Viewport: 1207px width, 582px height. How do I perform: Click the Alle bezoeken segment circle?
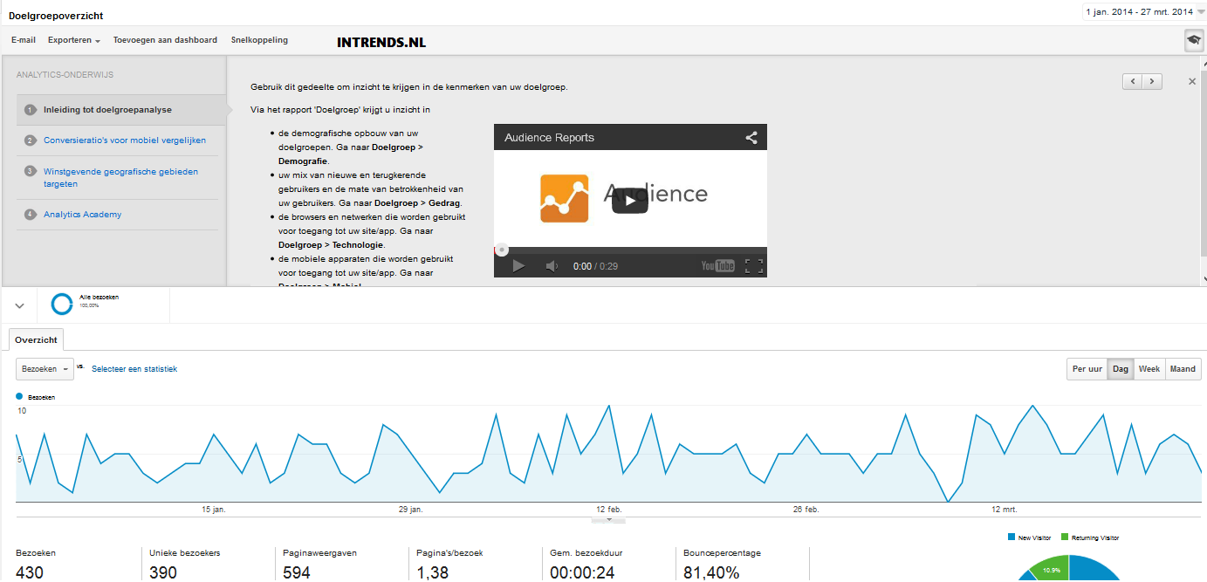tap(62, 303)
